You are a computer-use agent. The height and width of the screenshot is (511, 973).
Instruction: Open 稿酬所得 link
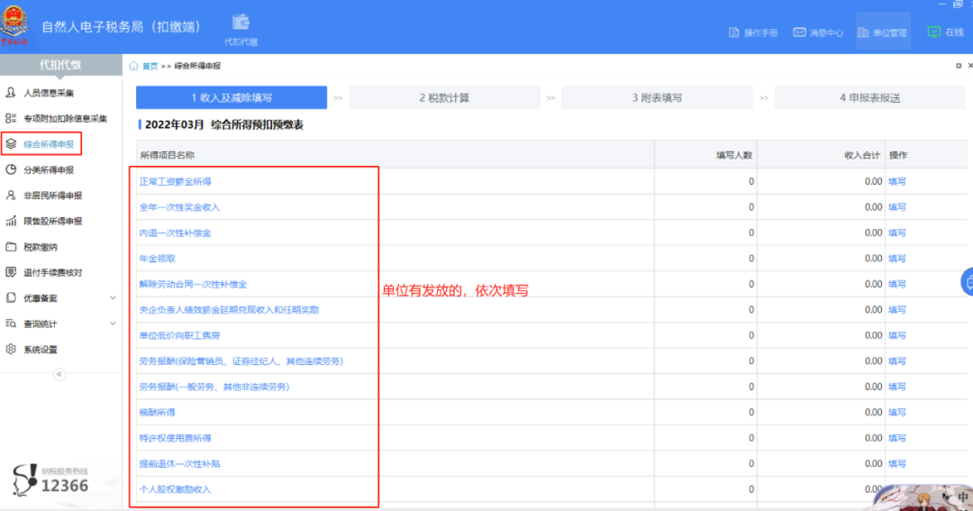157,412
